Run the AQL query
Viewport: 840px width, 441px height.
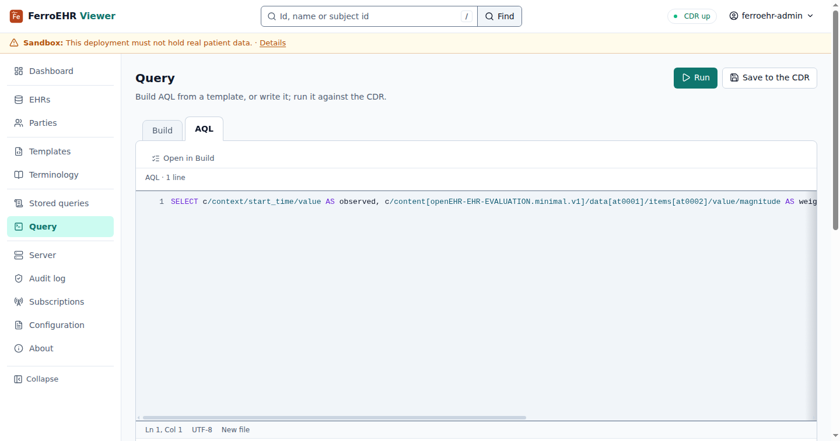tap(695, 78)
